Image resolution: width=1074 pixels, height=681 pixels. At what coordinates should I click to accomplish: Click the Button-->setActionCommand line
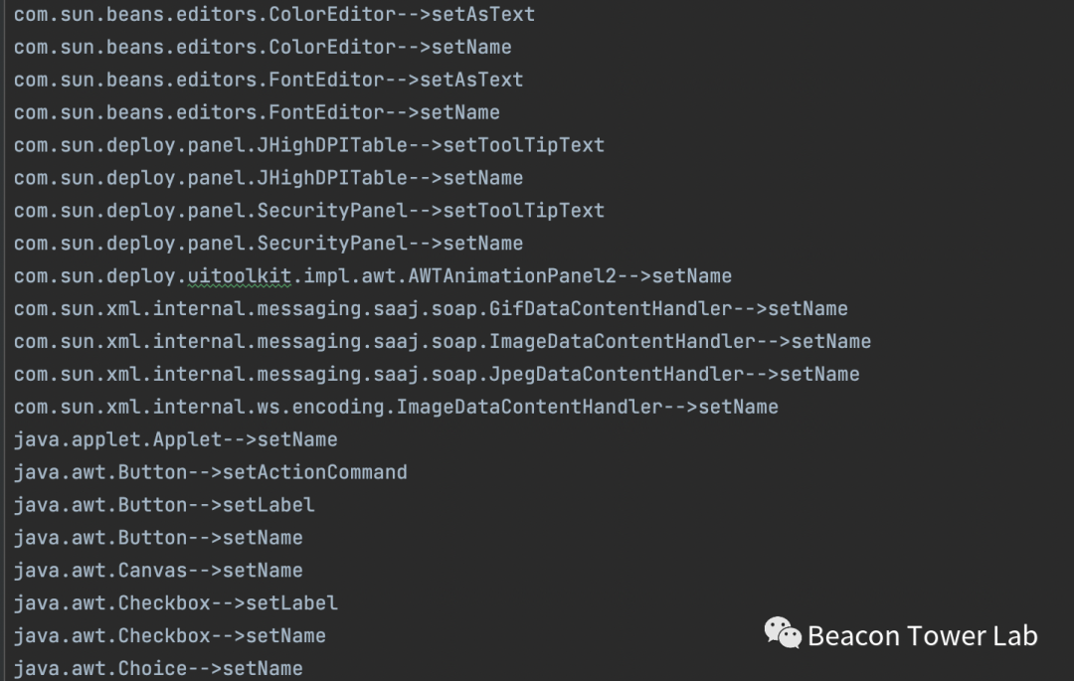pos(210,472)
